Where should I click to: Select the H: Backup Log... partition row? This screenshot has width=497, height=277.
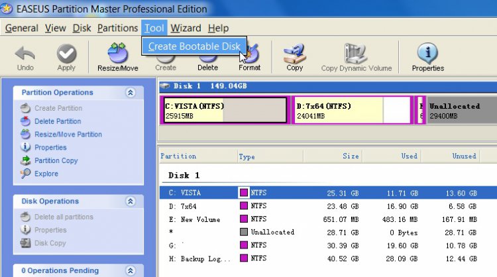[x=328, y=258]
